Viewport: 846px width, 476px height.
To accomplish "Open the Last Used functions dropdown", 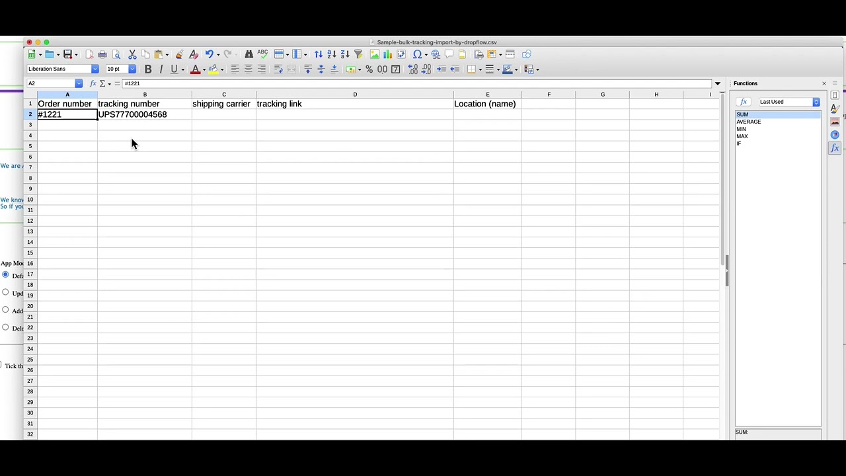I will tap(816, 102).
